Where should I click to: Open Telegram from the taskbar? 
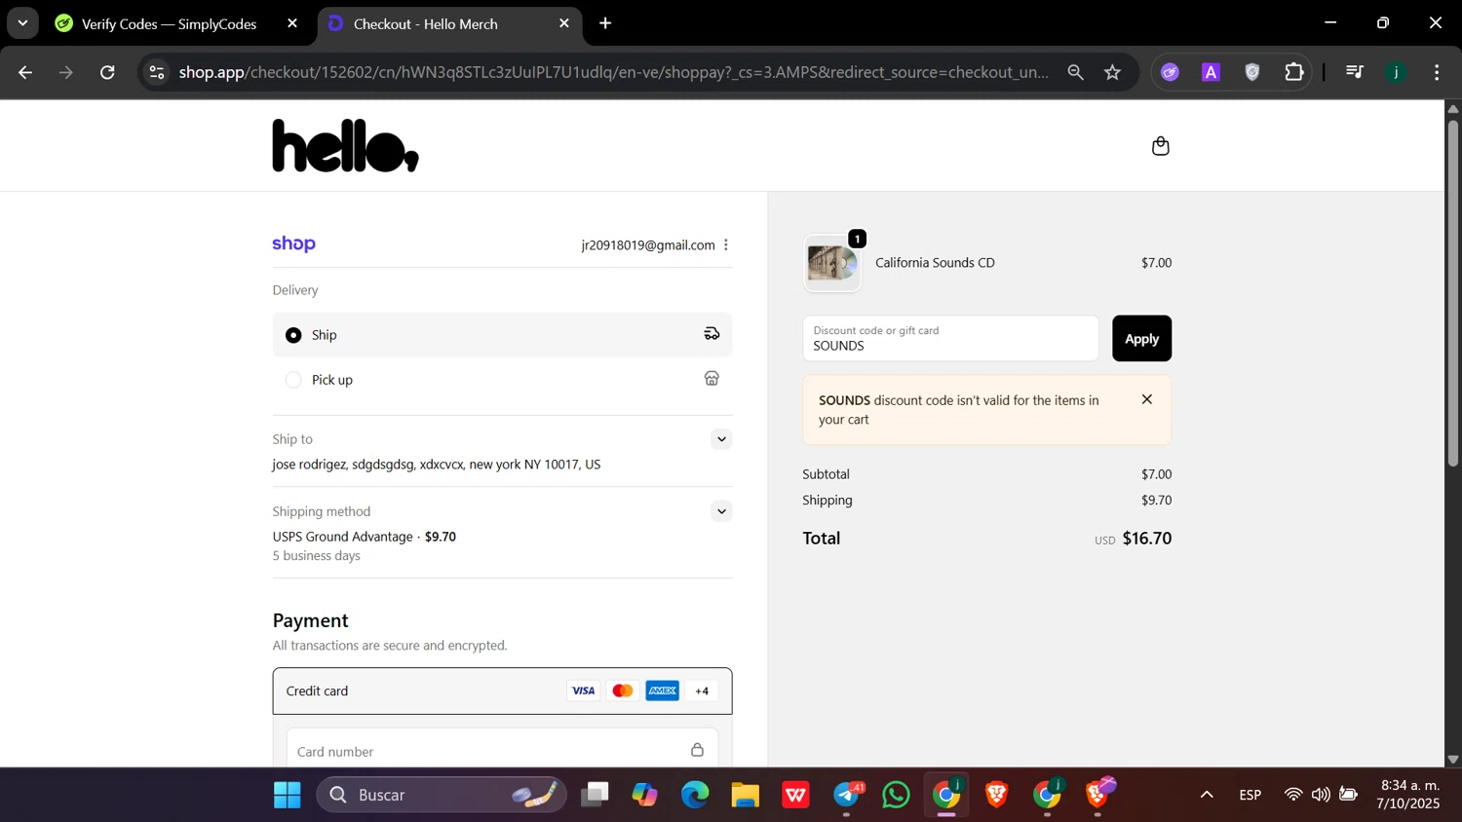point(847,795)
